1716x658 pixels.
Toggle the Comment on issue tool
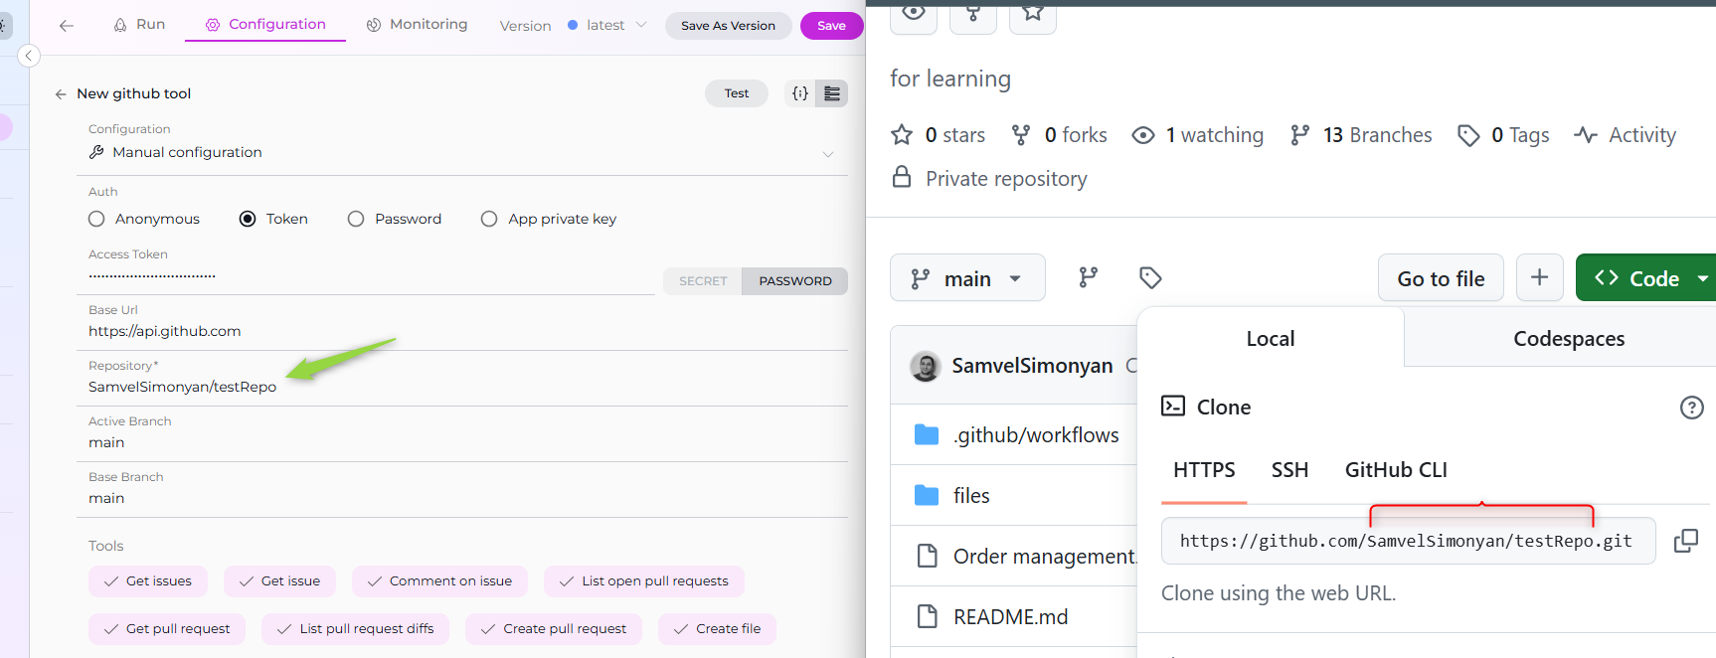tap(439, 581)
